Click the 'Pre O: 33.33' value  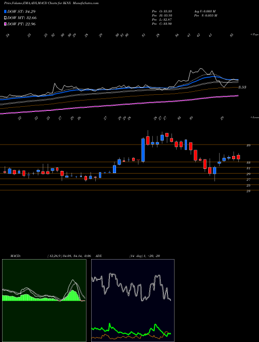[x=162, y=11]
